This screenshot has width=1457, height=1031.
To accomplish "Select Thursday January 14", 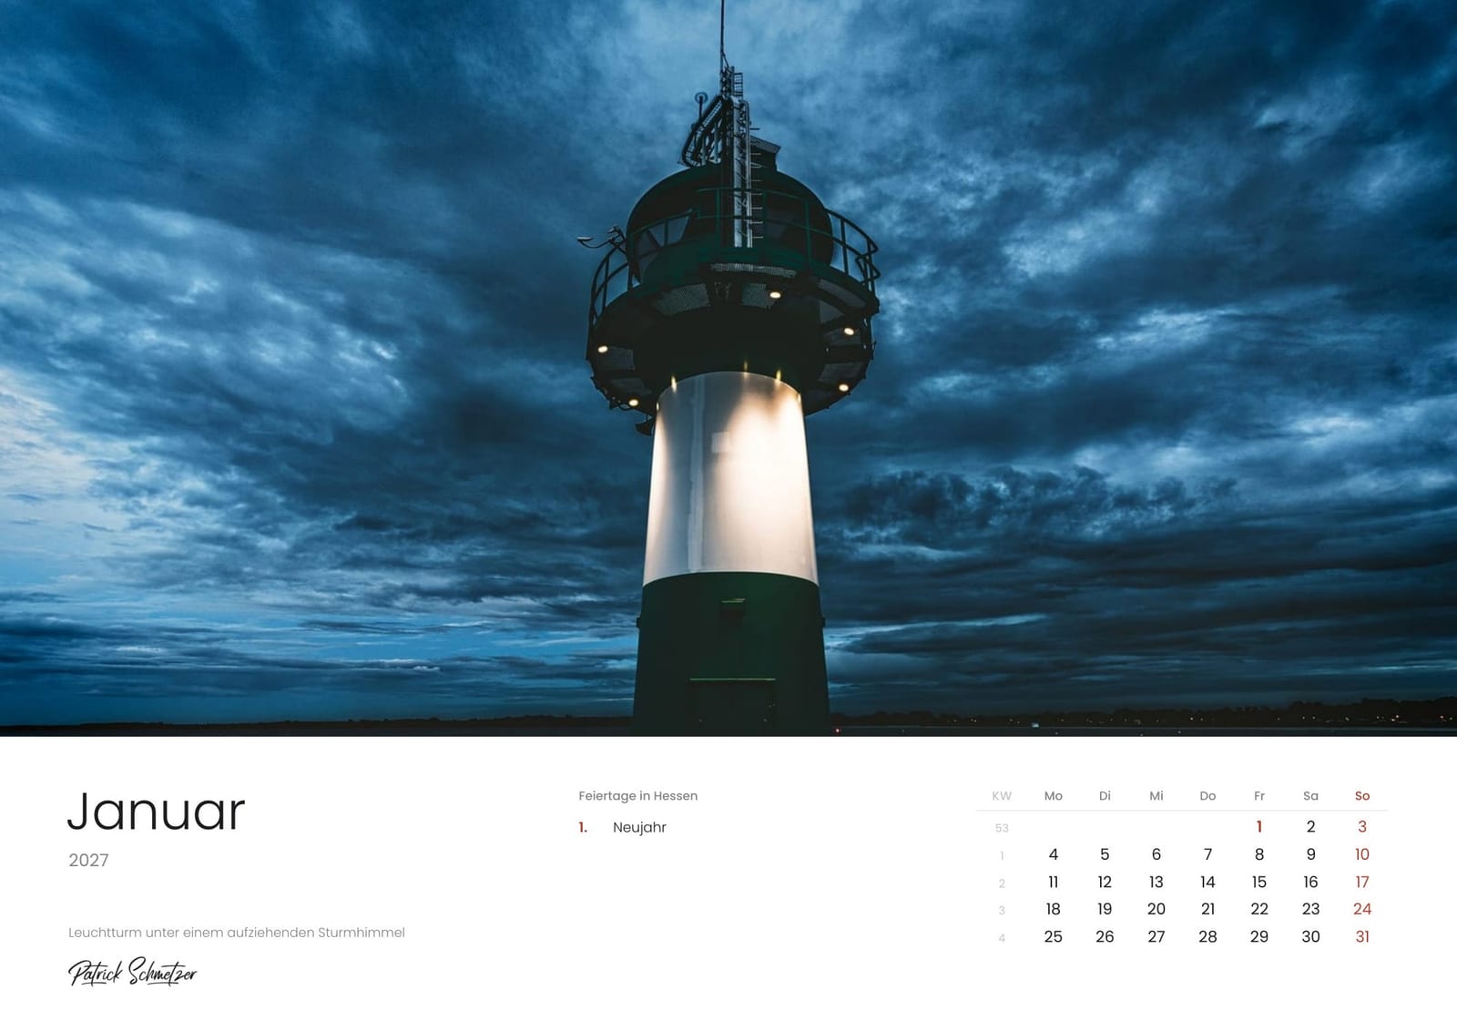I will [1207, 882].
